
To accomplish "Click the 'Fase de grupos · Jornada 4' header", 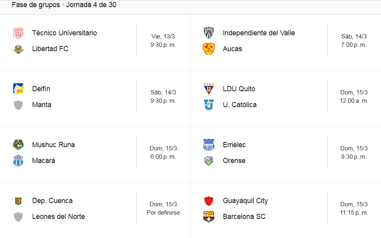I will (64, 5).
